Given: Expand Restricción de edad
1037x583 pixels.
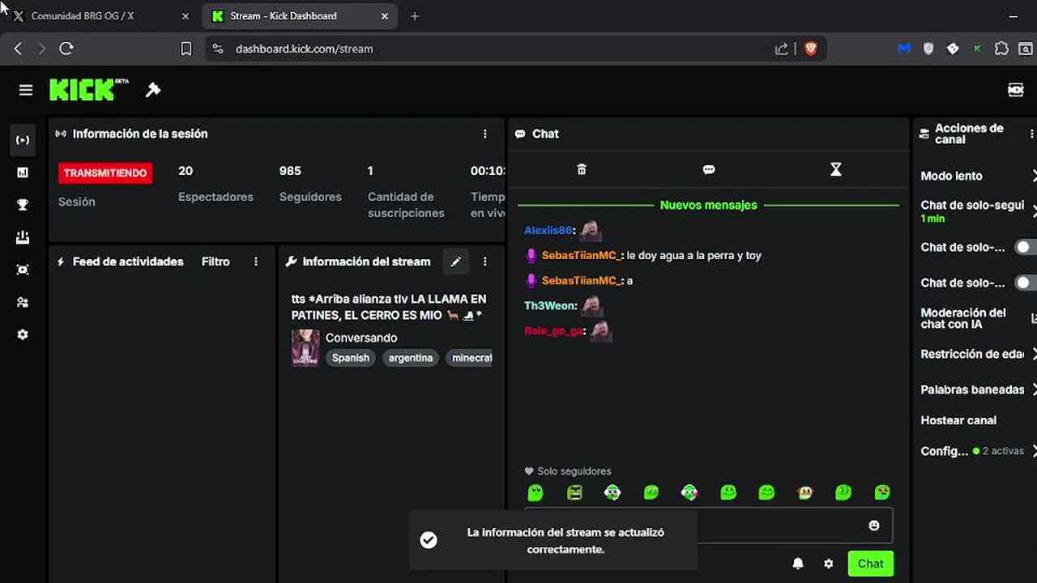Looking at the screenshot, I should 1034,354.
